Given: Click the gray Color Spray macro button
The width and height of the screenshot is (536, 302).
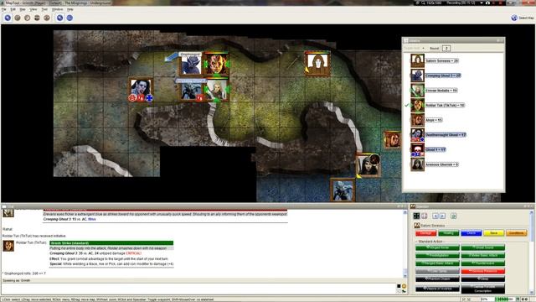Looking at the screenshot, I should click(x=437, y=271).
